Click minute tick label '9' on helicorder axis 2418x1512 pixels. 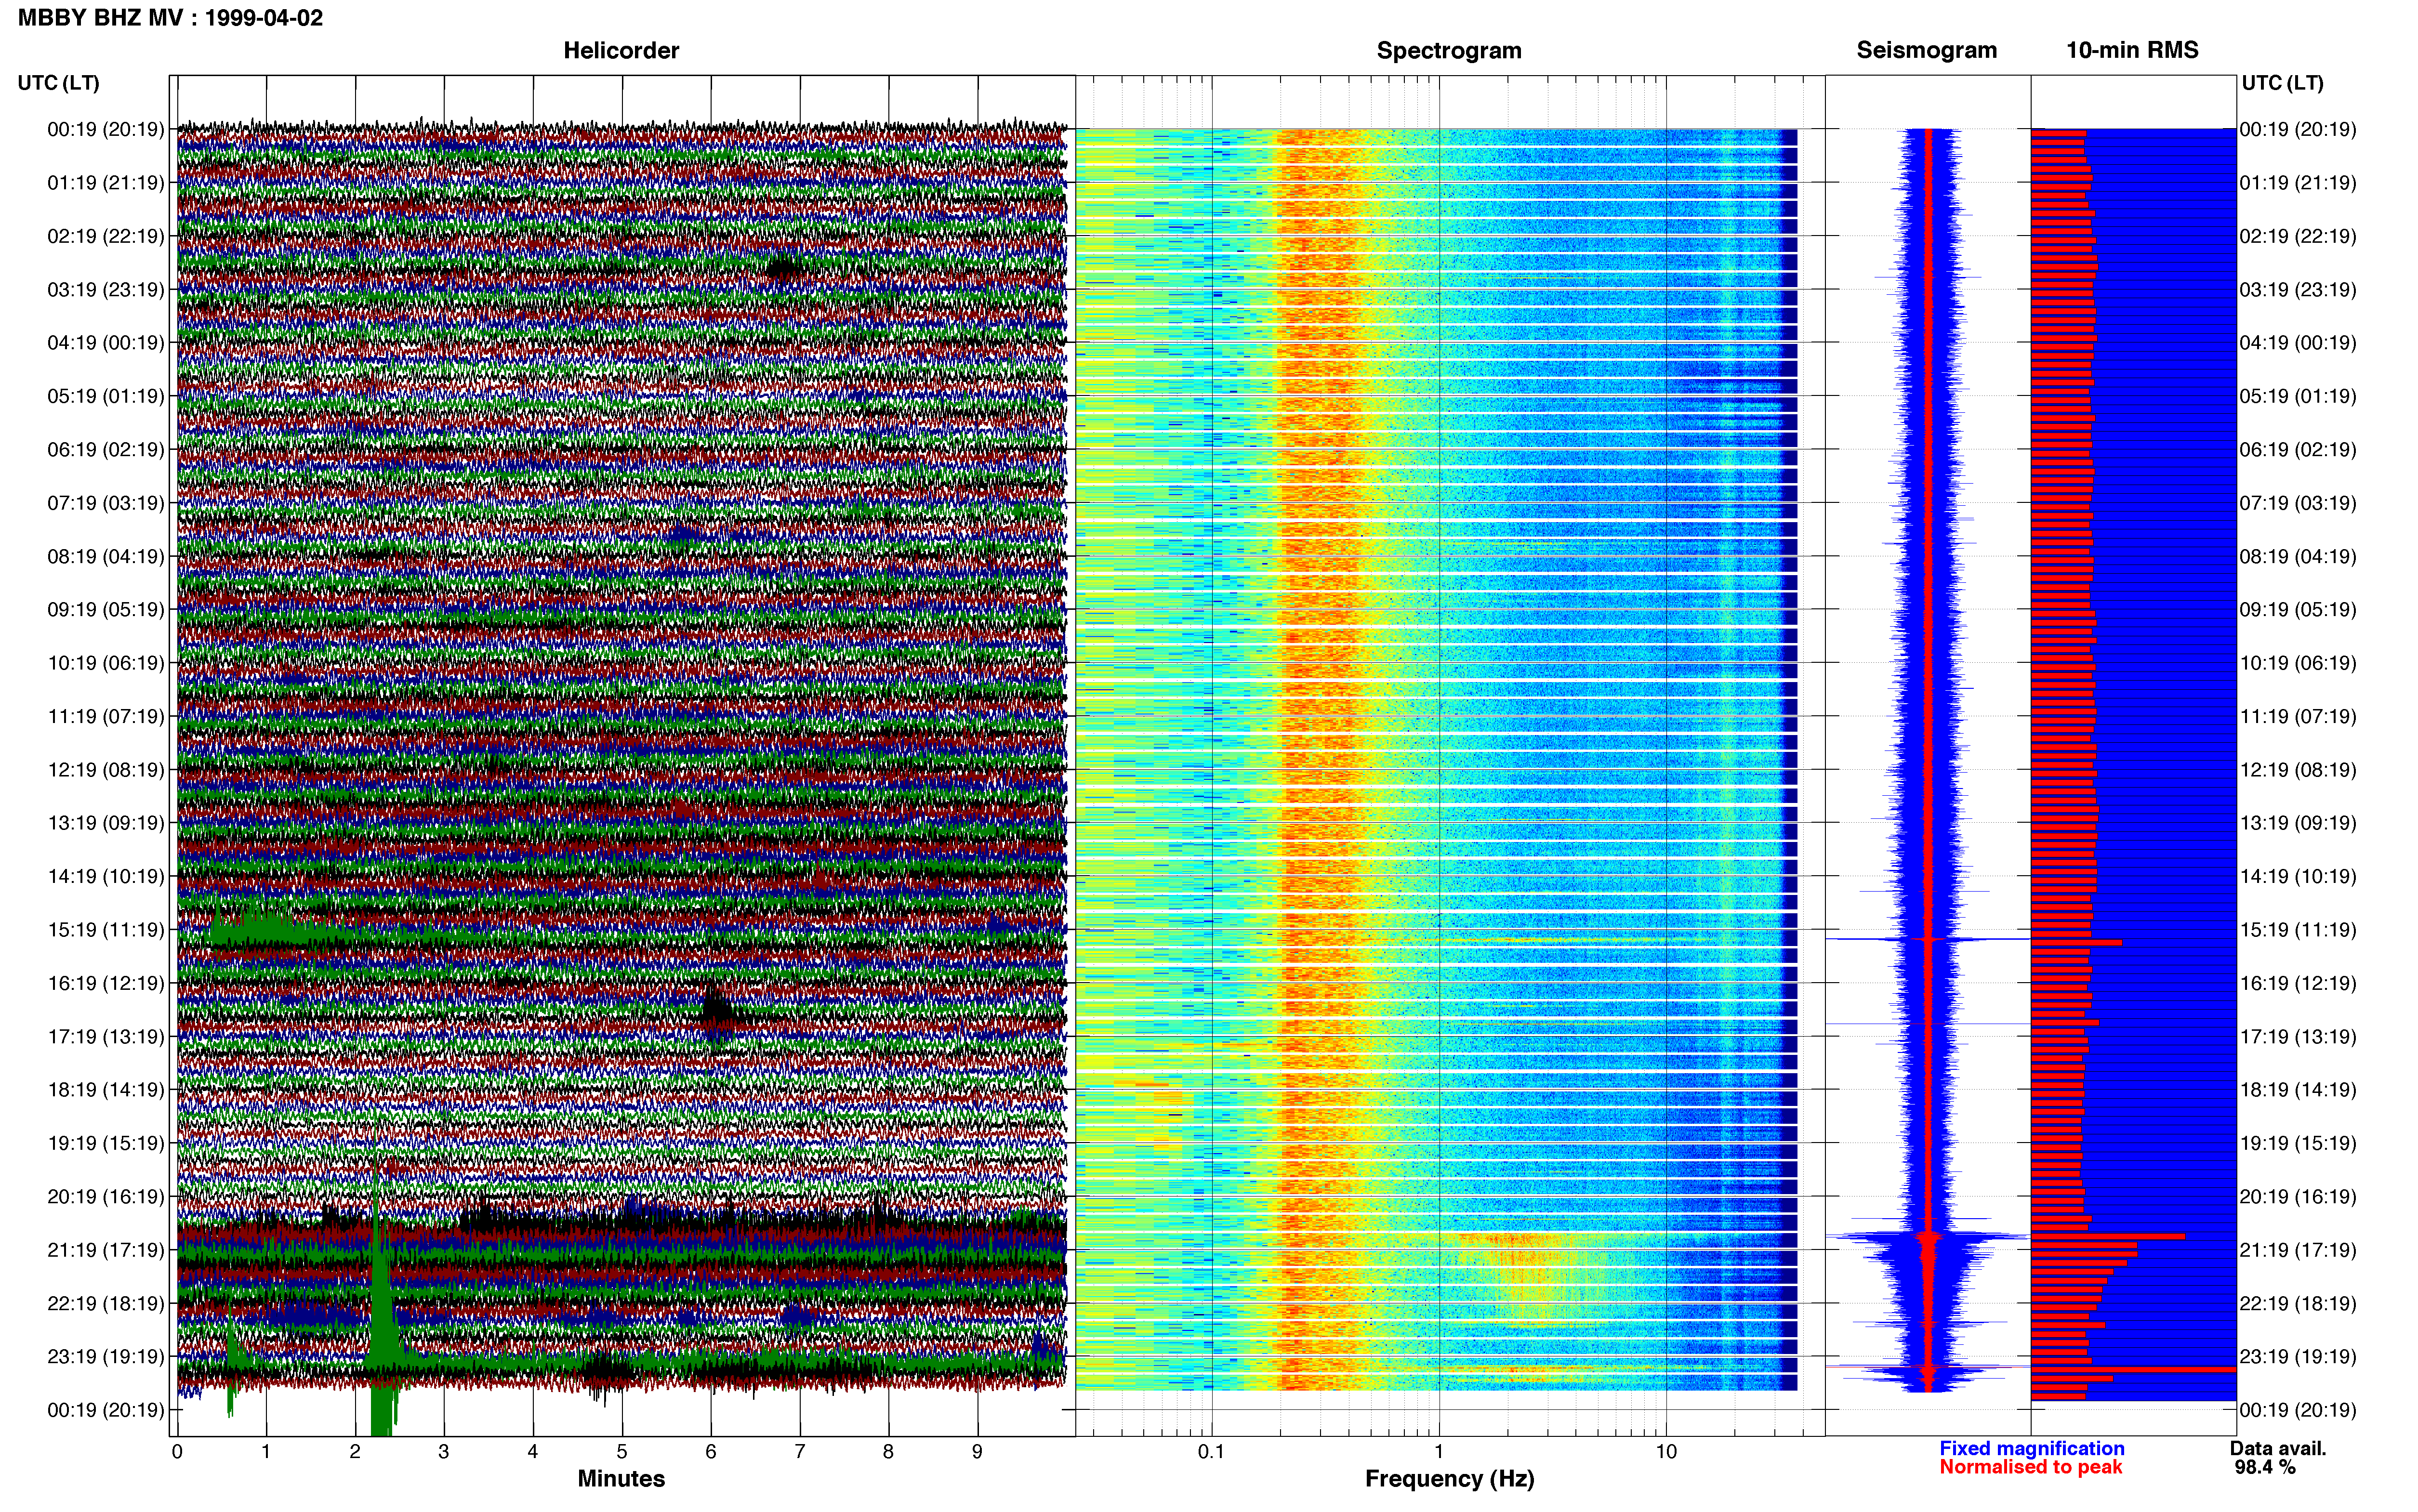click(x=977, y=1451)
